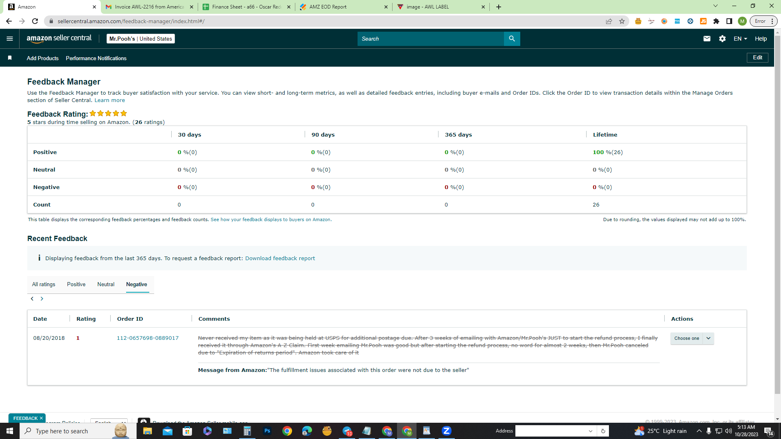This screenshot has height=439, width=781.
Task: Open order 112-0657698-0889017
Action: 148,338
